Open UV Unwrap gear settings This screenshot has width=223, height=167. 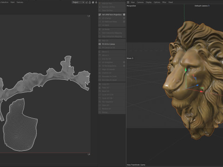[x=124, y=18]
